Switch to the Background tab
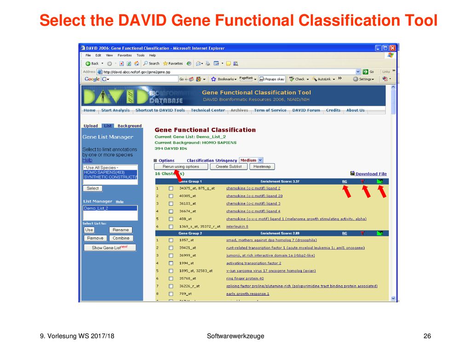 click(129, 126)
